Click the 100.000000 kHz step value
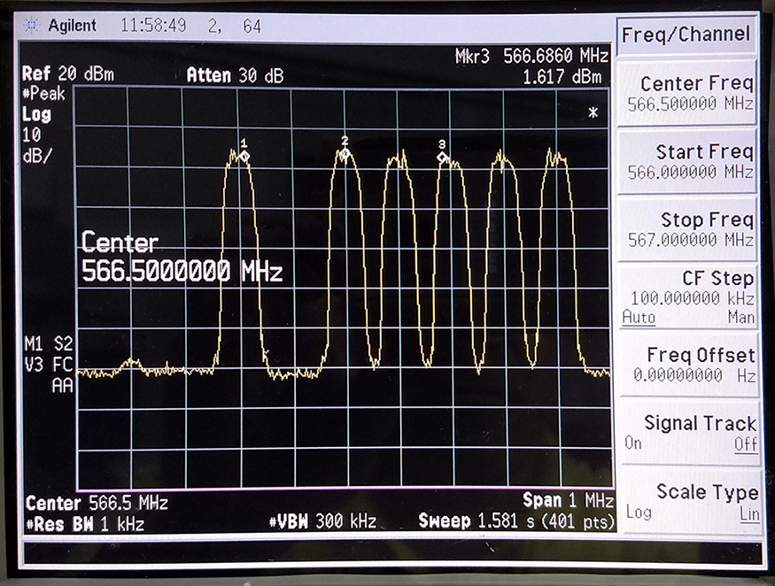Image resolution: width=775 pixels, height=586 pixels. 692,298
